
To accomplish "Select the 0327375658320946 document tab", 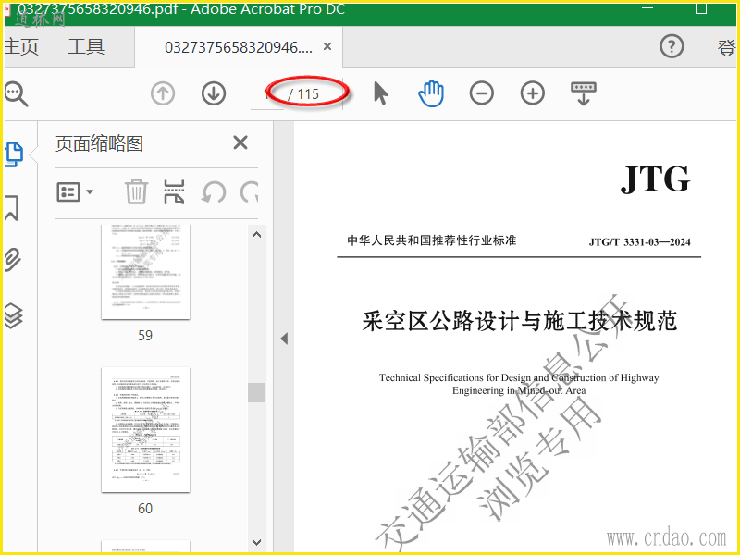I will coord(239,47).
